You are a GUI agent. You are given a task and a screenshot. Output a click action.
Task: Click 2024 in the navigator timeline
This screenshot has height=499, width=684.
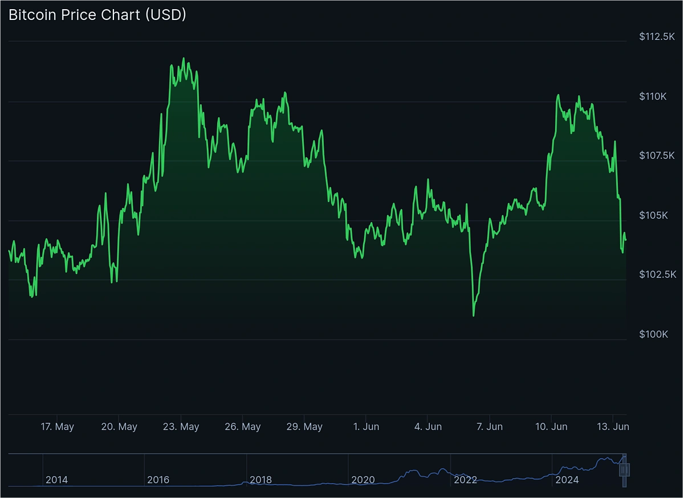pos(567,480)
